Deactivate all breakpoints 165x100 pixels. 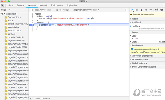(157, 10)
